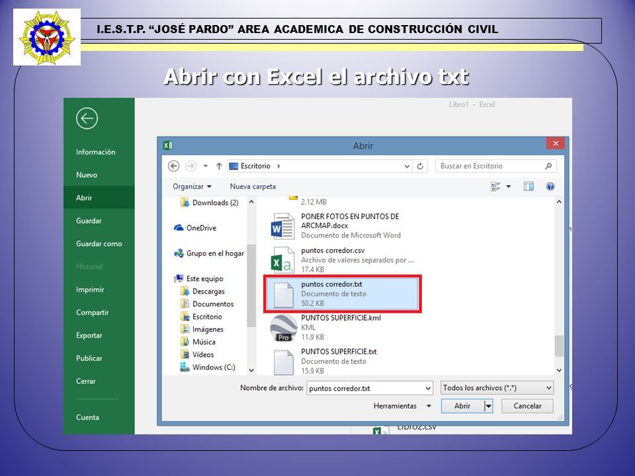Select Downloads (2) in navigation tree
635x476 pixels.
216,202
